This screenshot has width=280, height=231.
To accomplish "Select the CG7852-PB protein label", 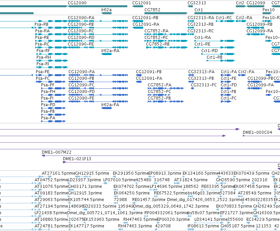I will (x=159, y=98).
